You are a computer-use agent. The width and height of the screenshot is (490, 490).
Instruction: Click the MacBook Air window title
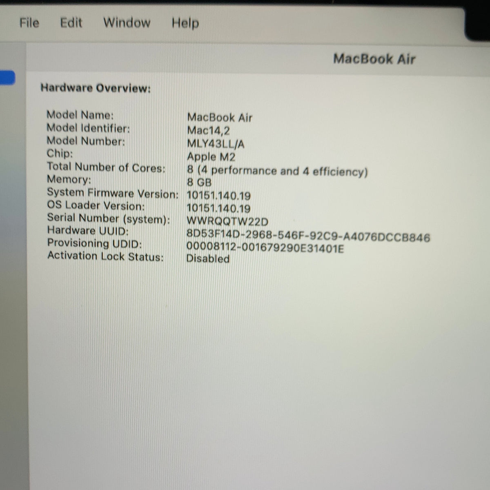click(x=374, y=59)
